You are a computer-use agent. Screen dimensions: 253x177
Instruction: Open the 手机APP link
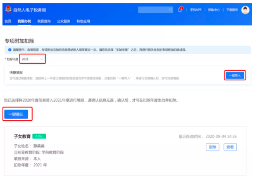196,10
